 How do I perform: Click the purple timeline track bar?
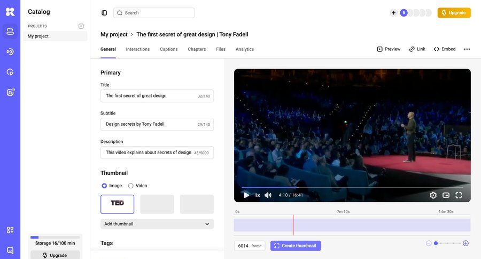(x=352, y=225)
